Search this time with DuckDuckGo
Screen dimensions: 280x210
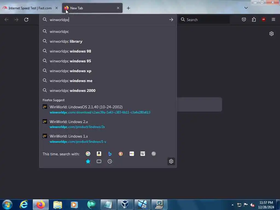tap(121, 154)
